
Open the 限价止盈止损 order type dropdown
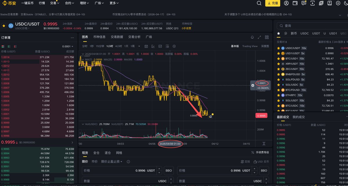tap(112, 162)
